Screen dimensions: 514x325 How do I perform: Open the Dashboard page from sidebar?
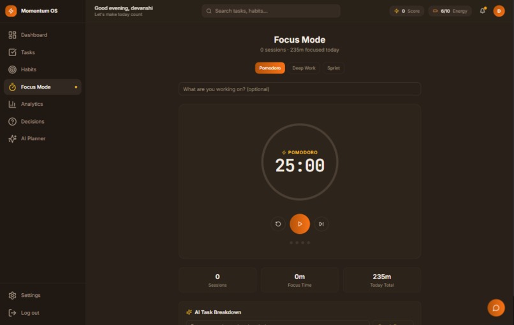42,34
